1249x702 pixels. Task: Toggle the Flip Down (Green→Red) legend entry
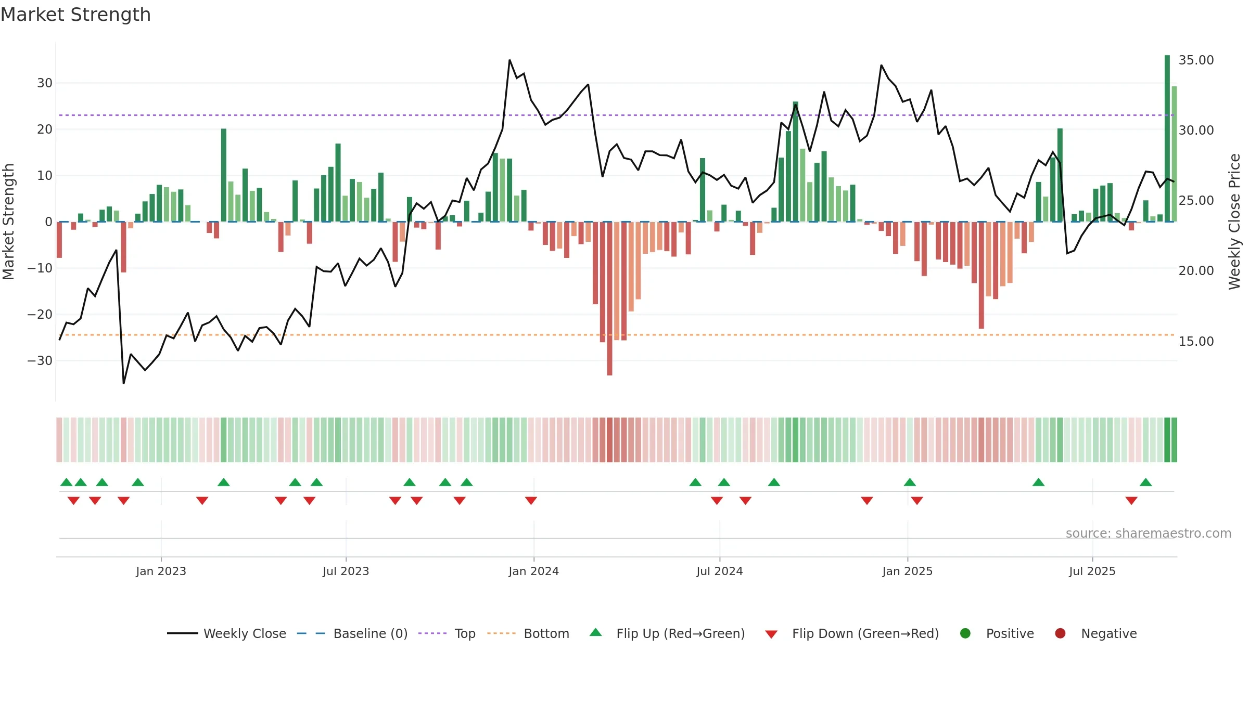pos(852,633)
